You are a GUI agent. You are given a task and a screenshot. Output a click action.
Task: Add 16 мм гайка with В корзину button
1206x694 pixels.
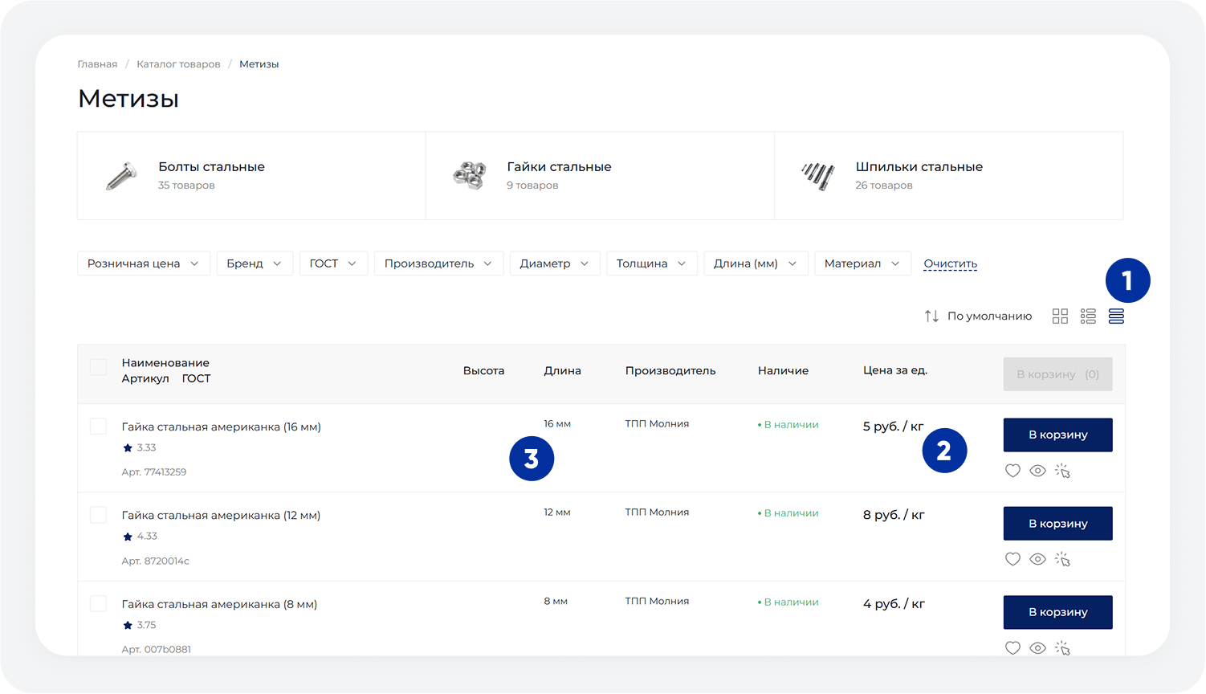(1058, 435)
